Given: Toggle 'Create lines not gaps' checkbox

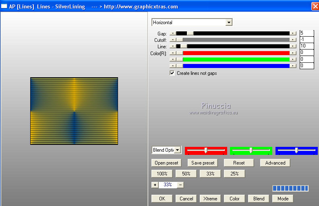Looking at the screenshot, I should pyautogui.click(x=172, y=73).
